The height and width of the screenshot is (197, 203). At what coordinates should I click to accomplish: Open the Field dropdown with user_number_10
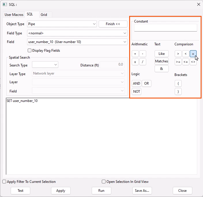tap(77, 42)
